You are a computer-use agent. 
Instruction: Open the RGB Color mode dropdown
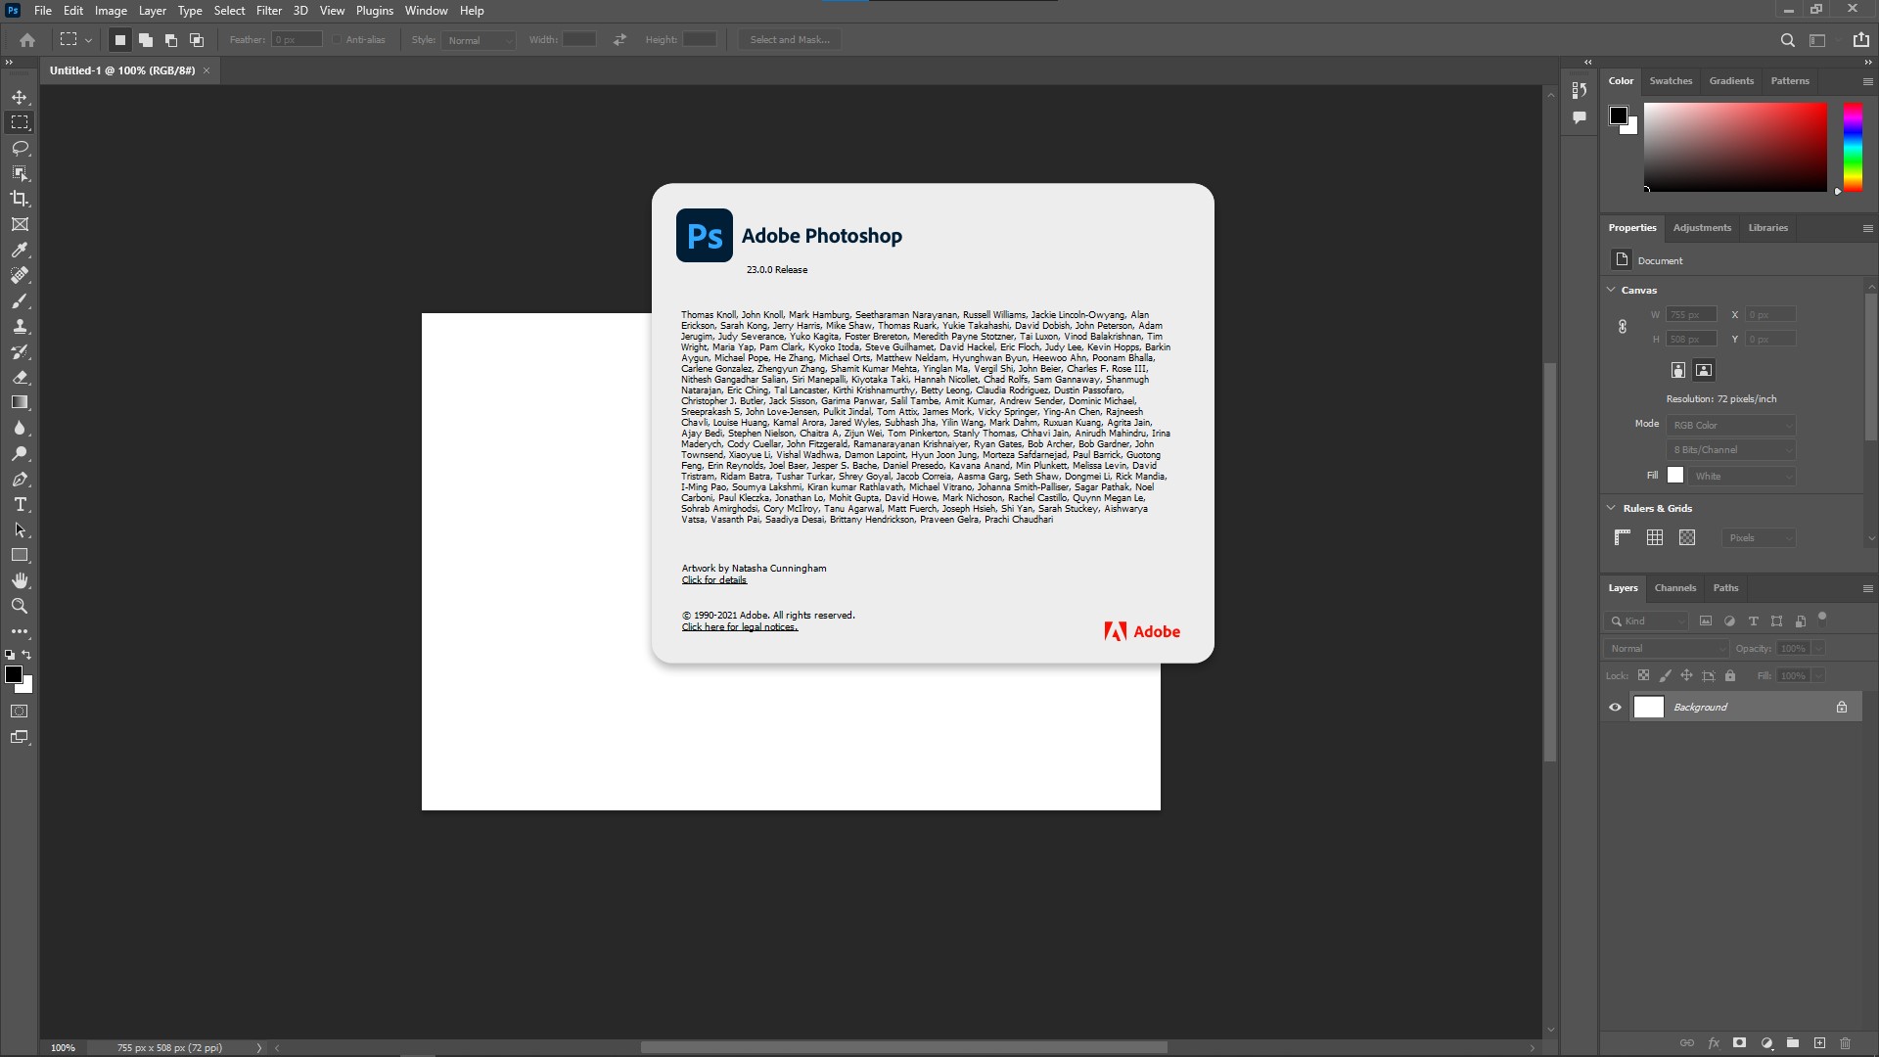[1731, 426]
